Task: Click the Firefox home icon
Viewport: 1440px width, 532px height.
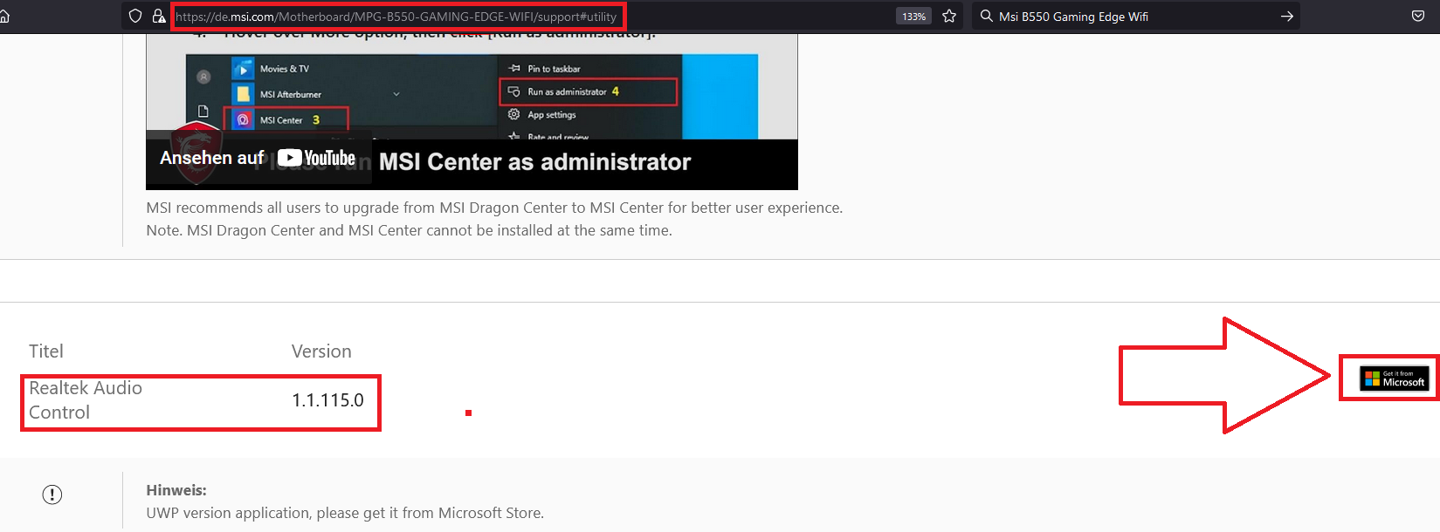Action: tap(3, 16)
